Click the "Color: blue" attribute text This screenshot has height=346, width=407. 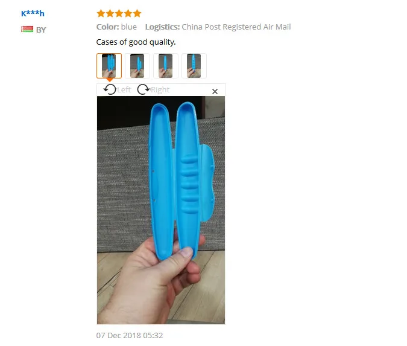(x=116, y=27)
